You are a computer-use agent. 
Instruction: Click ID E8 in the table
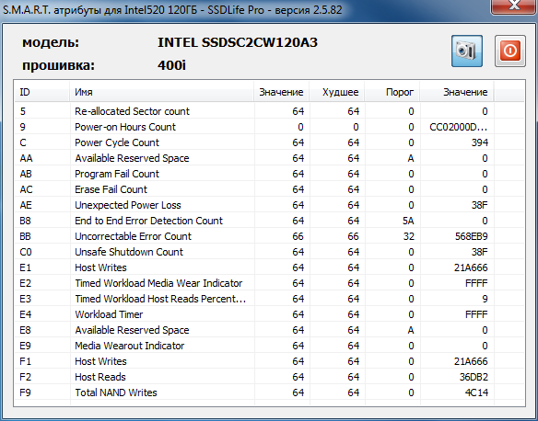point(26,330)
